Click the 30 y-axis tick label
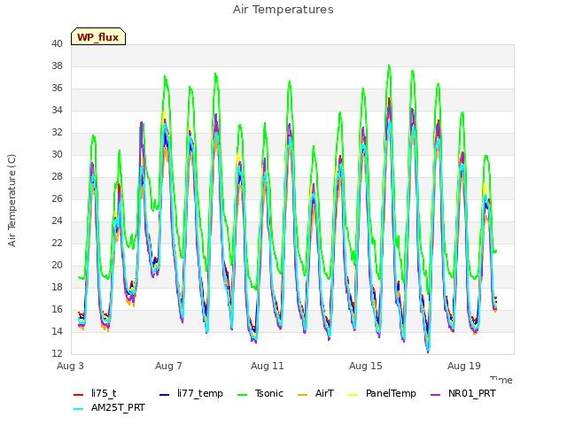The width and height of the screenshot is (567, 425). point(57,155)
